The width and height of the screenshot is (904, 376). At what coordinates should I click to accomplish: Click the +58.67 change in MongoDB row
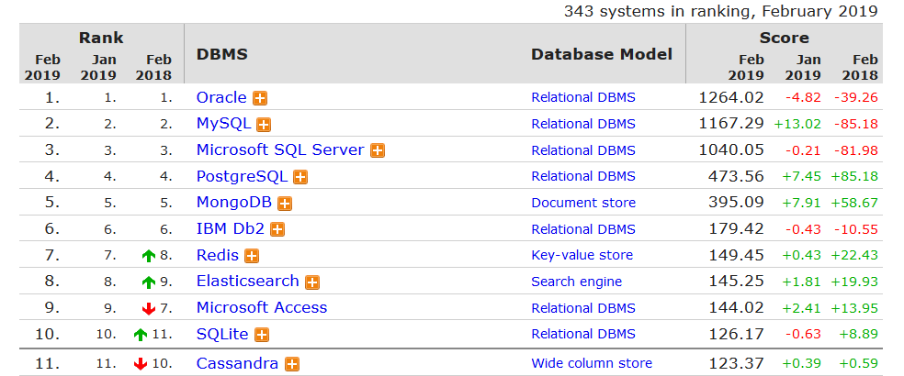[x=854, y=204]
